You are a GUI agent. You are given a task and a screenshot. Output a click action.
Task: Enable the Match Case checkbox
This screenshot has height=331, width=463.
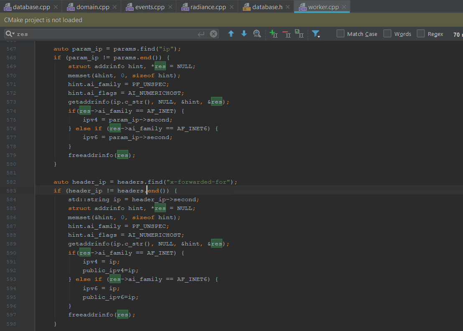[341, 34]
